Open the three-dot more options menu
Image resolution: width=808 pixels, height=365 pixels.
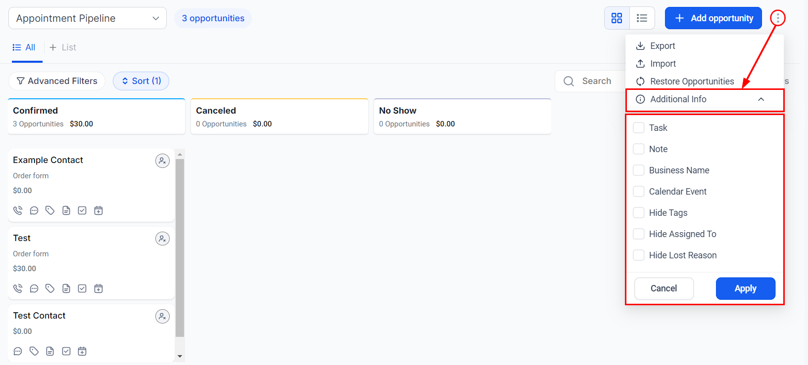[777, 18]
